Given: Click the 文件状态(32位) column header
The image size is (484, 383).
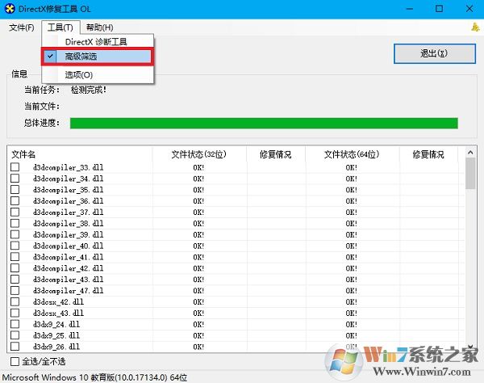Looking at the screenshot, I should 198,154.
